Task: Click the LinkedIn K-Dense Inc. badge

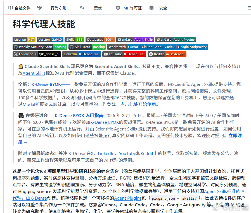Action: pos(82,54)
